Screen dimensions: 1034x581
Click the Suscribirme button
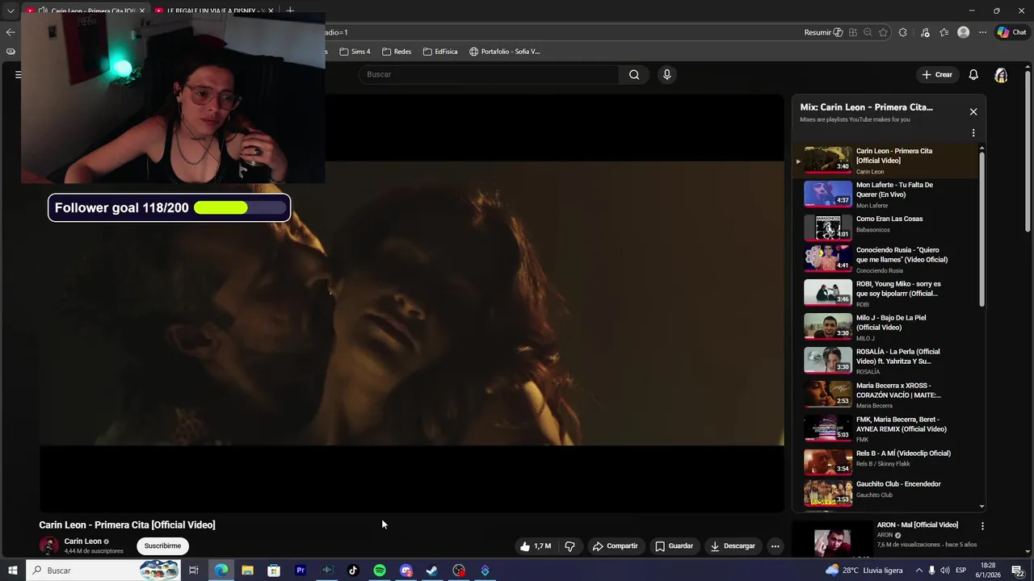click(x=162, y=546)
